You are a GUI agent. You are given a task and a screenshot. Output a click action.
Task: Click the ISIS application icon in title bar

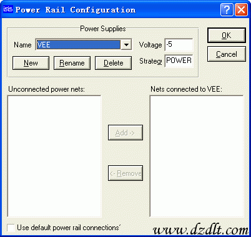pyautogui.click(x=8, y=9)
